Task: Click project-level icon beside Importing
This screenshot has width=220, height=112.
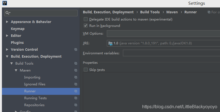Action: (76, 77)
